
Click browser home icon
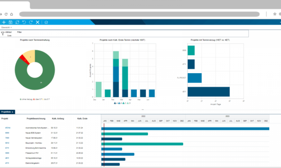12,14
